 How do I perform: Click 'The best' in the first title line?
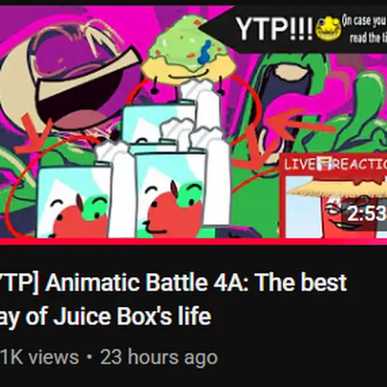point(301,282)
